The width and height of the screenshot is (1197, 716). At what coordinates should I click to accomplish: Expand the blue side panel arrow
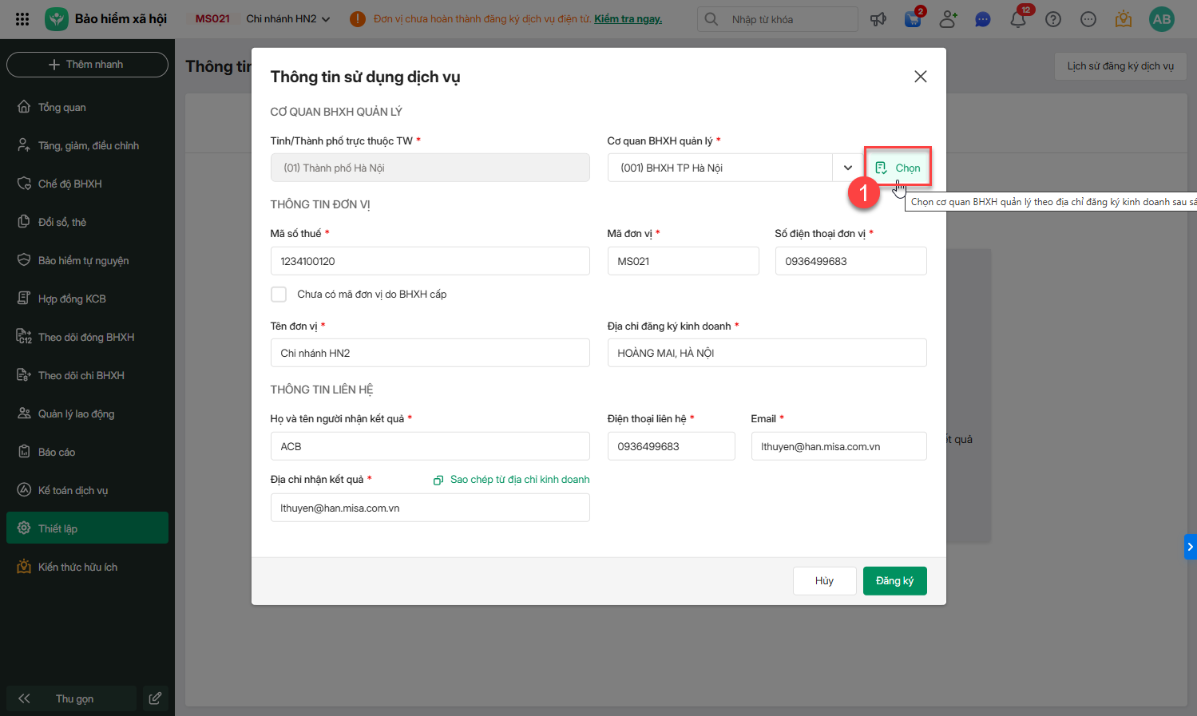[x=1190, y=547]
